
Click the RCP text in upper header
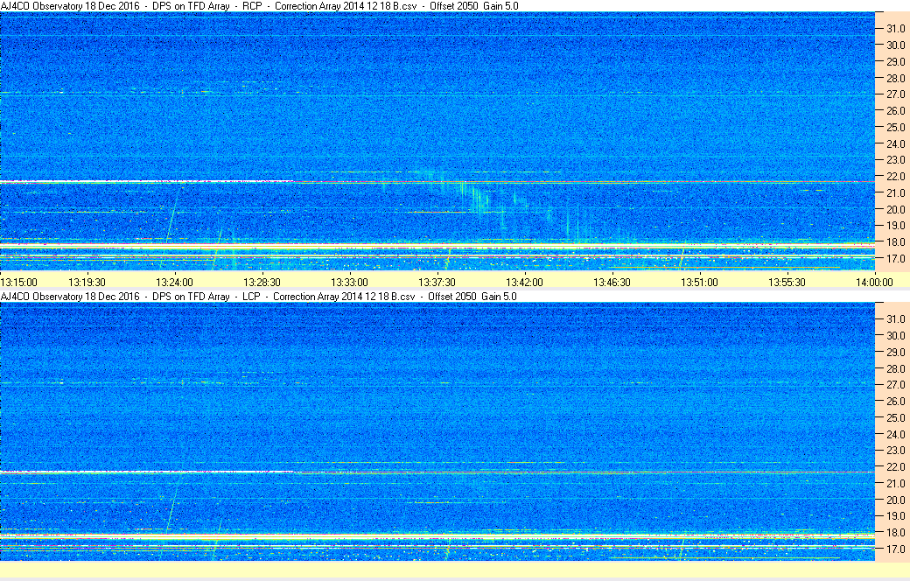[252, 6]
